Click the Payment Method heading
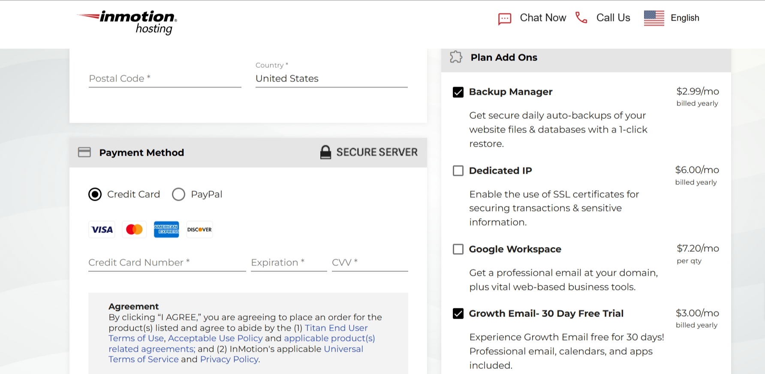The width and height of the screenshot is (765, 374). coord(142,153)
